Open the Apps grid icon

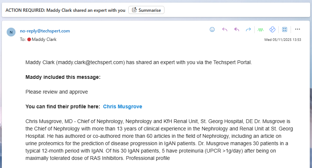[x=285, y=29]
